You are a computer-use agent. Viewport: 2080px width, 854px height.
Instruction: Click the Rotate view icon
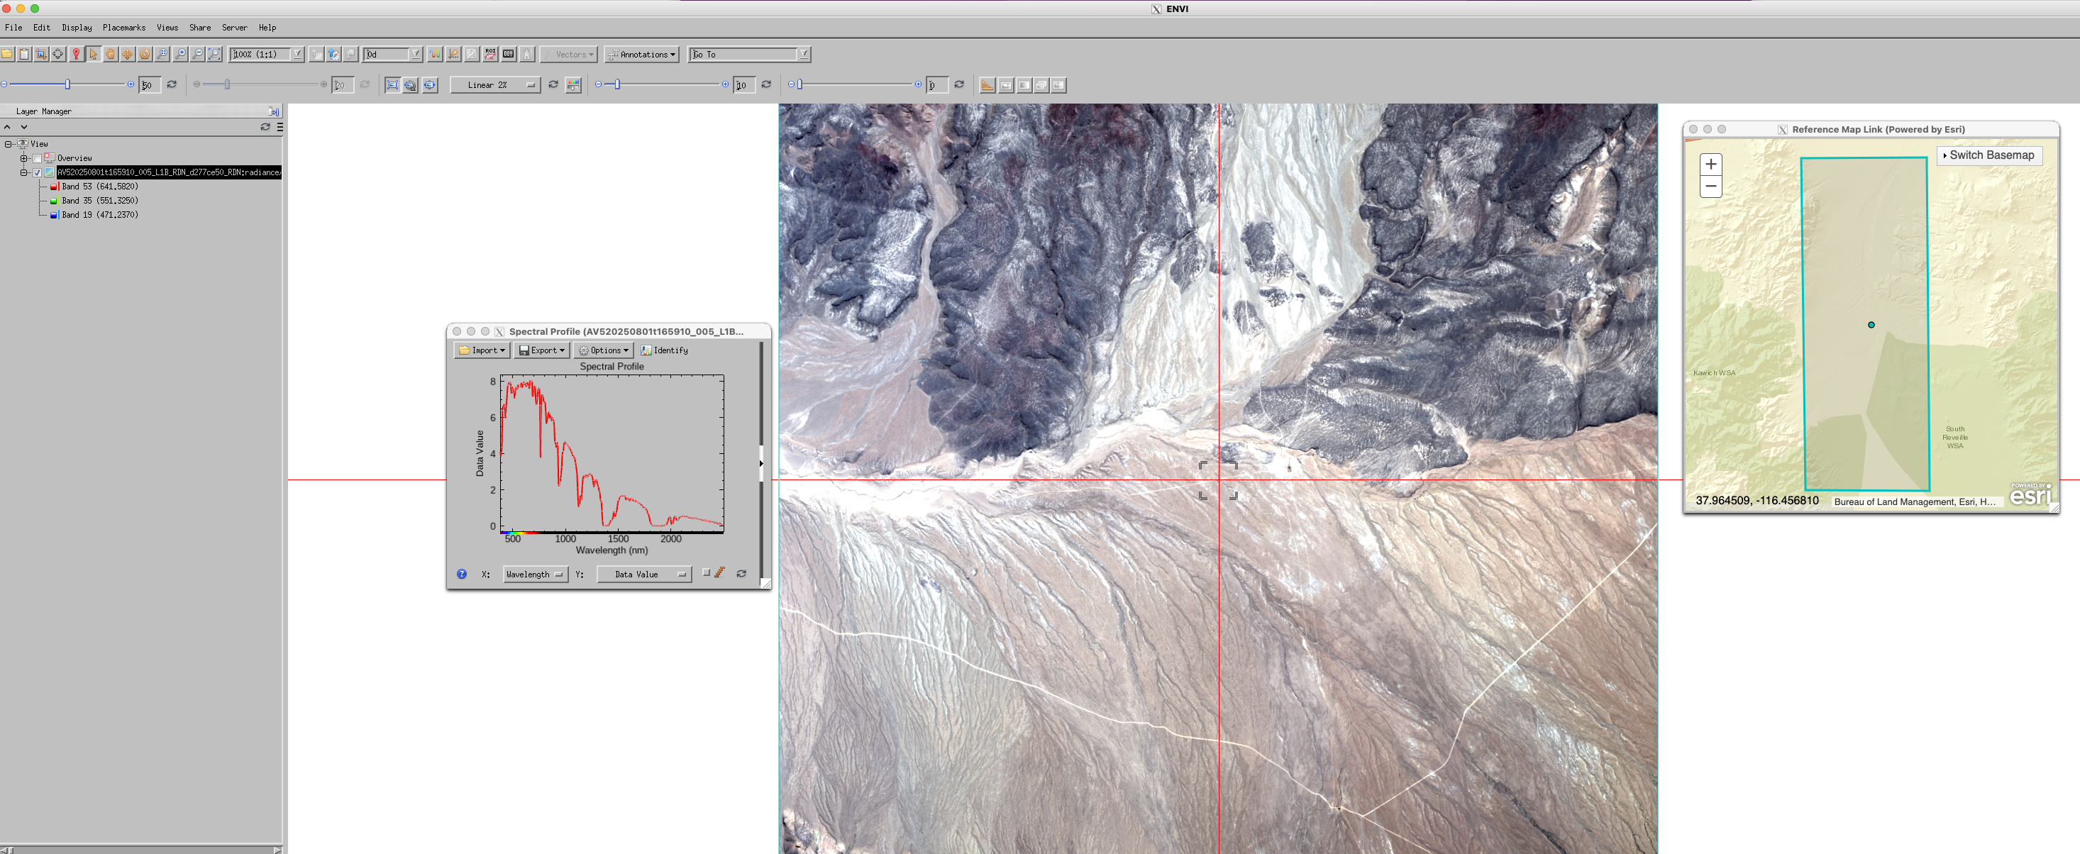pos(145,54)
